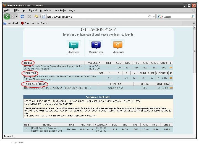
Task: Click the Servicios label
Action: coord(96,52)
